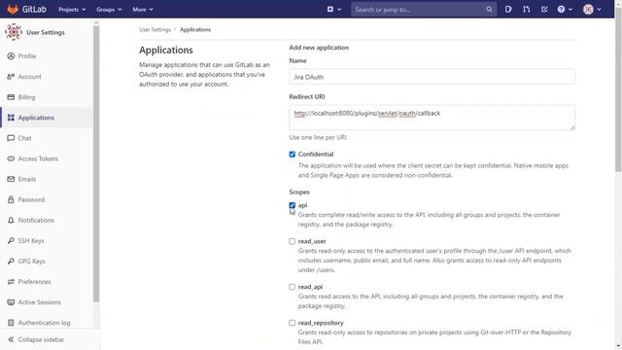The image size is (622, 350).
Task: Click the Active Sessions monitor icon
Action: (x=11, y=302)
